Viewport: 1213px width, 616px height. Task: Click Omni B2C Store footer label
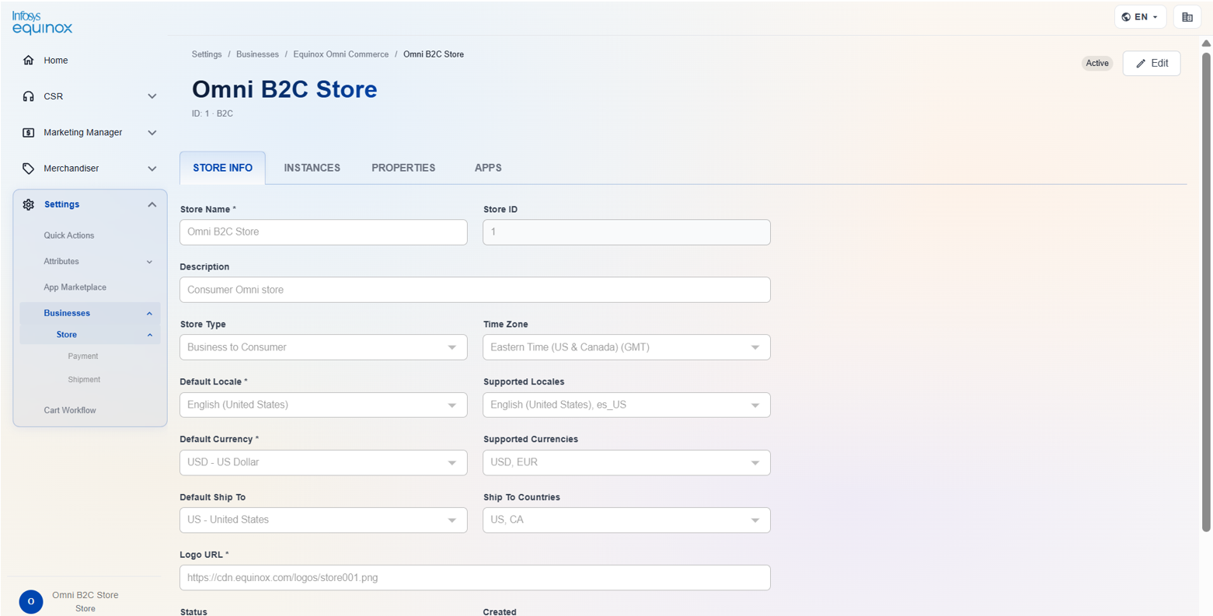pyautogui.click(x=85, y=595)
